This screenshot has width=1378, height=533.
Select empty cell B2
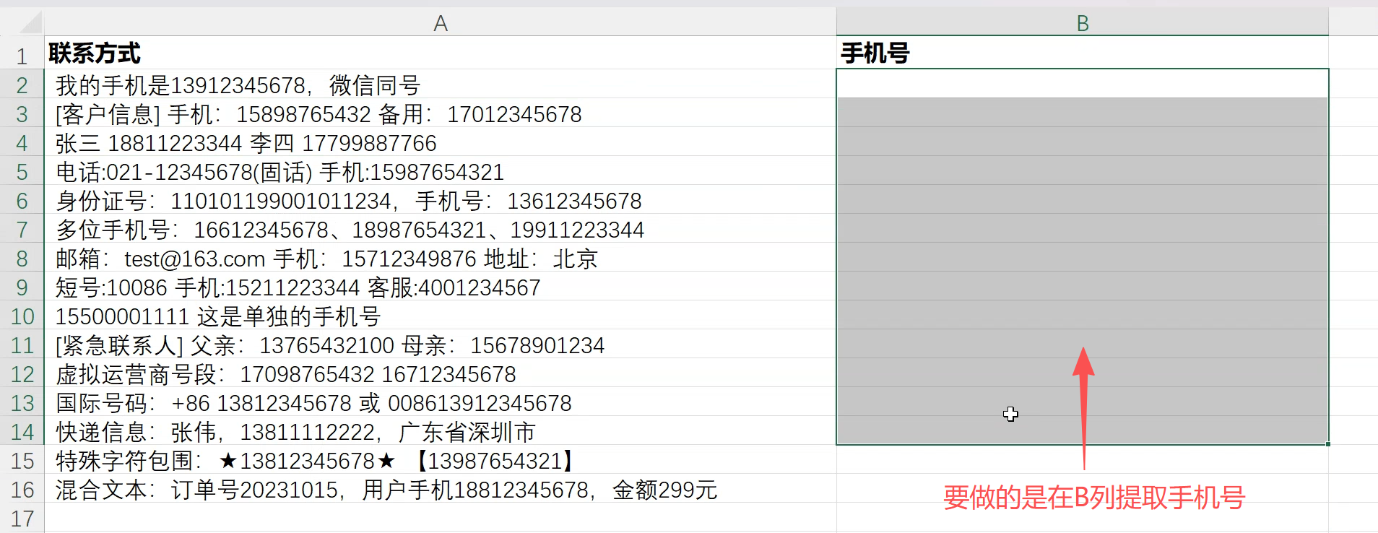(x=1082, y=84)
